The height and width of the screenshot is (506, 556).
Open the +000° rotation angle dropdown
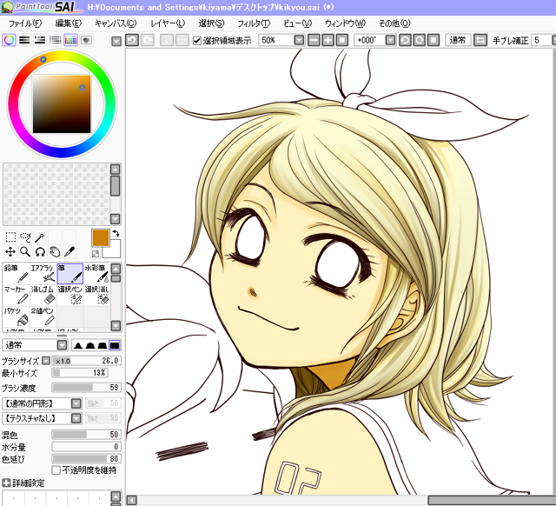coord(390,40)
